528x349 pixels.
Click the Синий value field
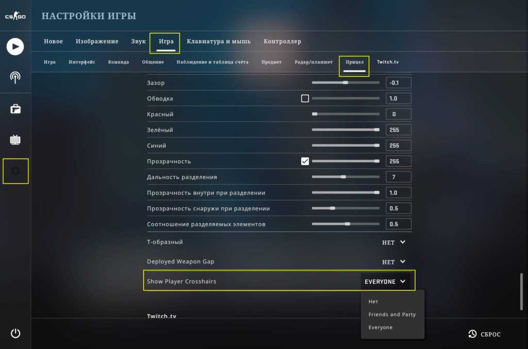click(399, 145)
